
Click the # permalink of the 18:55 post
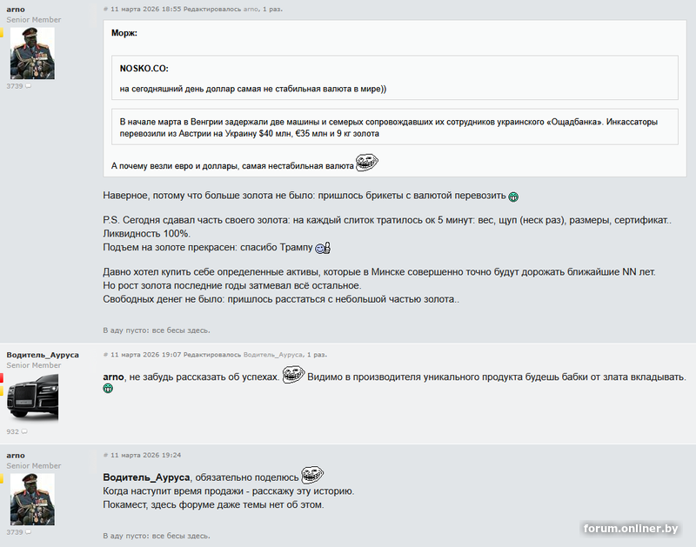click(x=105, y=9)
